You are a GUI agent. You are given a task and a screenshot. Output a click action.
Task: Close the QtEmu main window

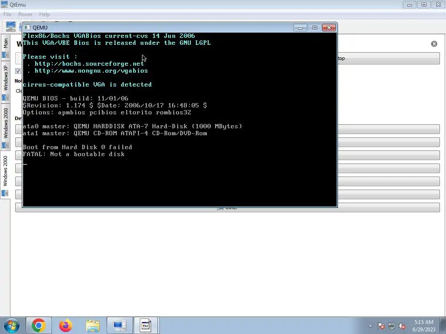click(x=438, y=5)
